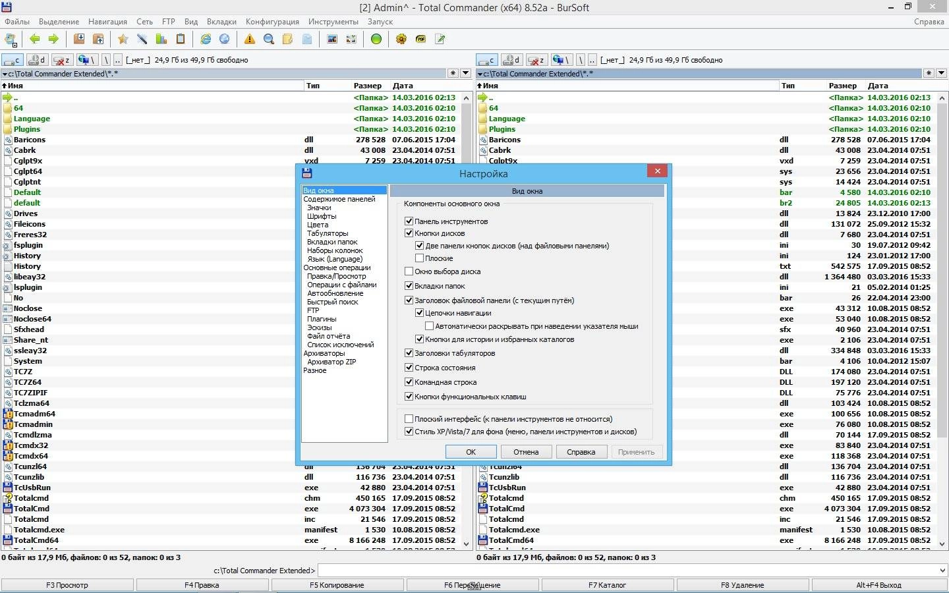Expand command line history dropdown
Viewport: 949px width, 593px height.
point(942,571)
